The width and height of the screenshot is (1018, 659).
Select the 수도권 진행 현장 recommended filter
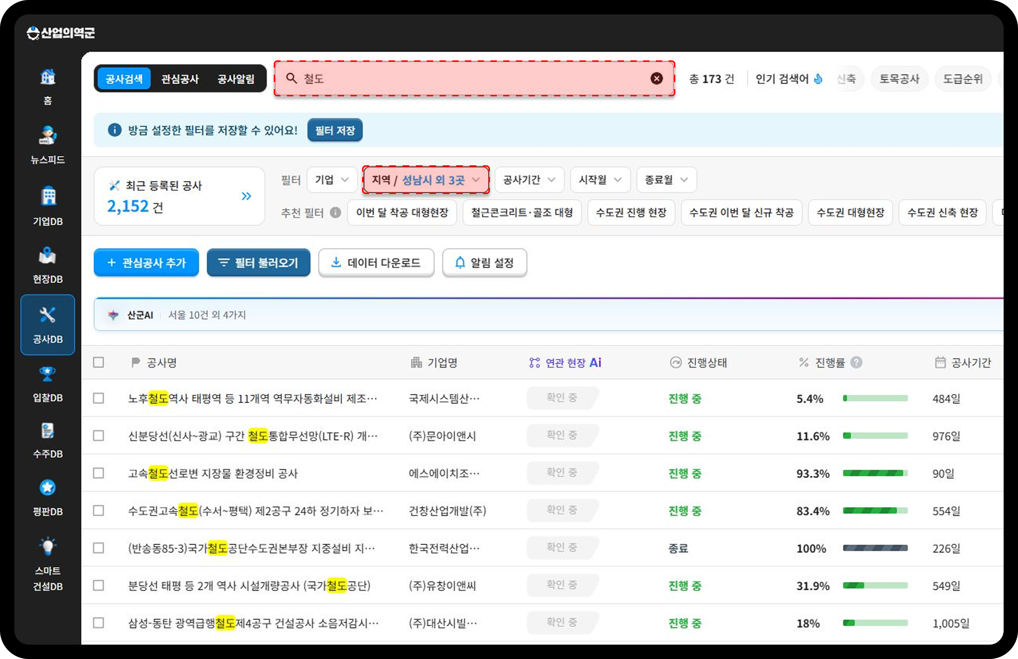coord(631,213)
